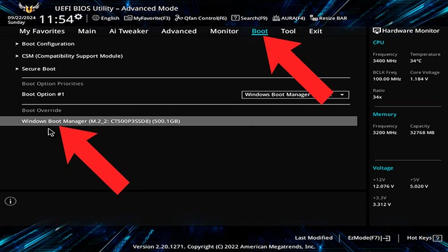Open Boot Option #1 dropdown
Viewport: 448px width, 252px height.
pos(295,94)
